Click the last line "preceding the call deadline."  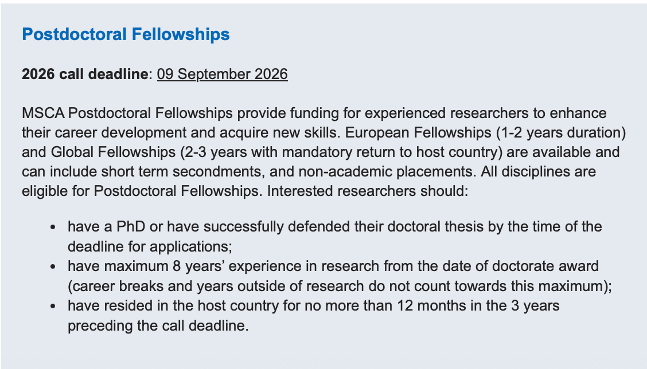[158, 326]
